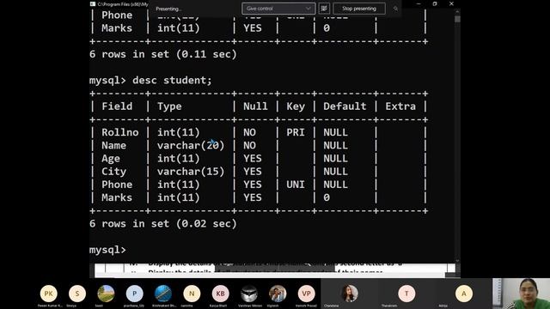The width and height of the screenshot is (550, 309).
Task: Close the MySQL console window
Action: pos(451,3)
